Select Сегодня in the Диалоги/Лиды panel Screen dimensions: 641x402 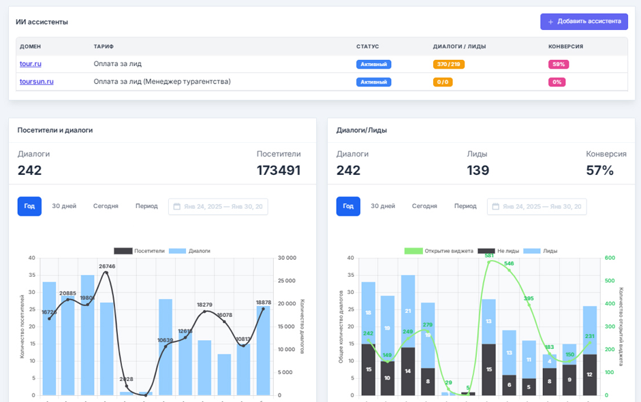(x=424, y=206)
